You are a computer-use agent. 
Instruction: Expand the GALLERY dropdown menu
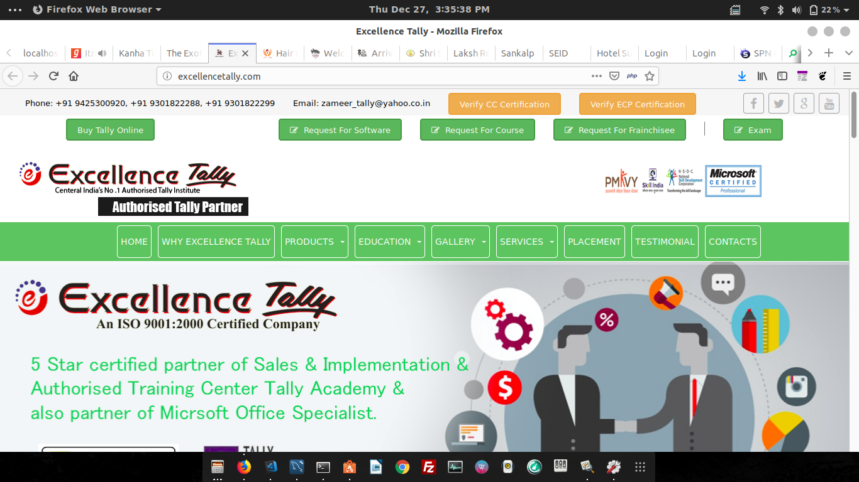pos(460,242)
